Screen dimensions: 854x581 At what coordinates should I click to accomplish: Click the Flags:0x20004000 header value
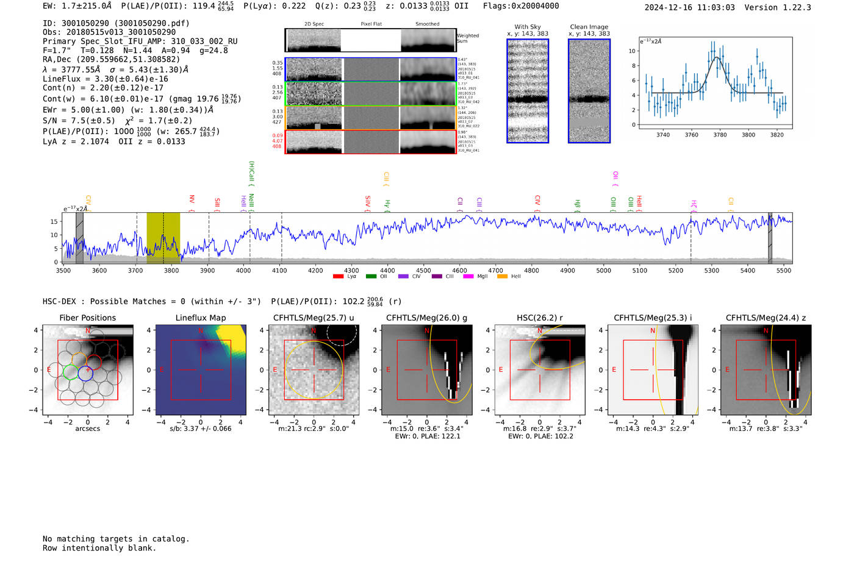click(x=521, y=6)
